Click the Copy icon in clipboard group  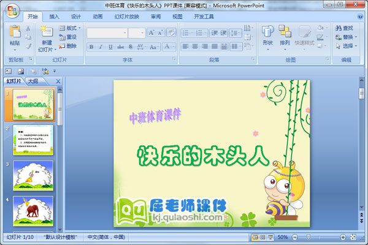click(x=28, y=37)
